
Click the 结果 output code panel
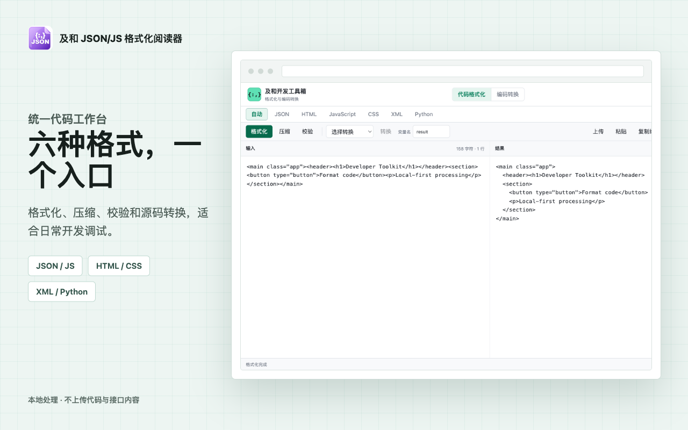tap(571, 257)
